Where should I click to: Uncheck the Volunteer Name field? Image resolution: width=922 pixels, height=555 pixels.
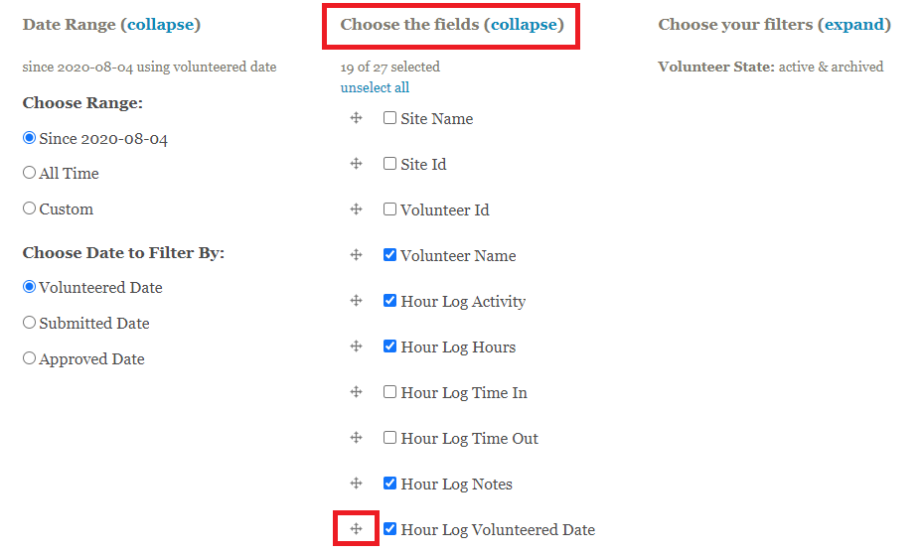click(x=390, y=255)
